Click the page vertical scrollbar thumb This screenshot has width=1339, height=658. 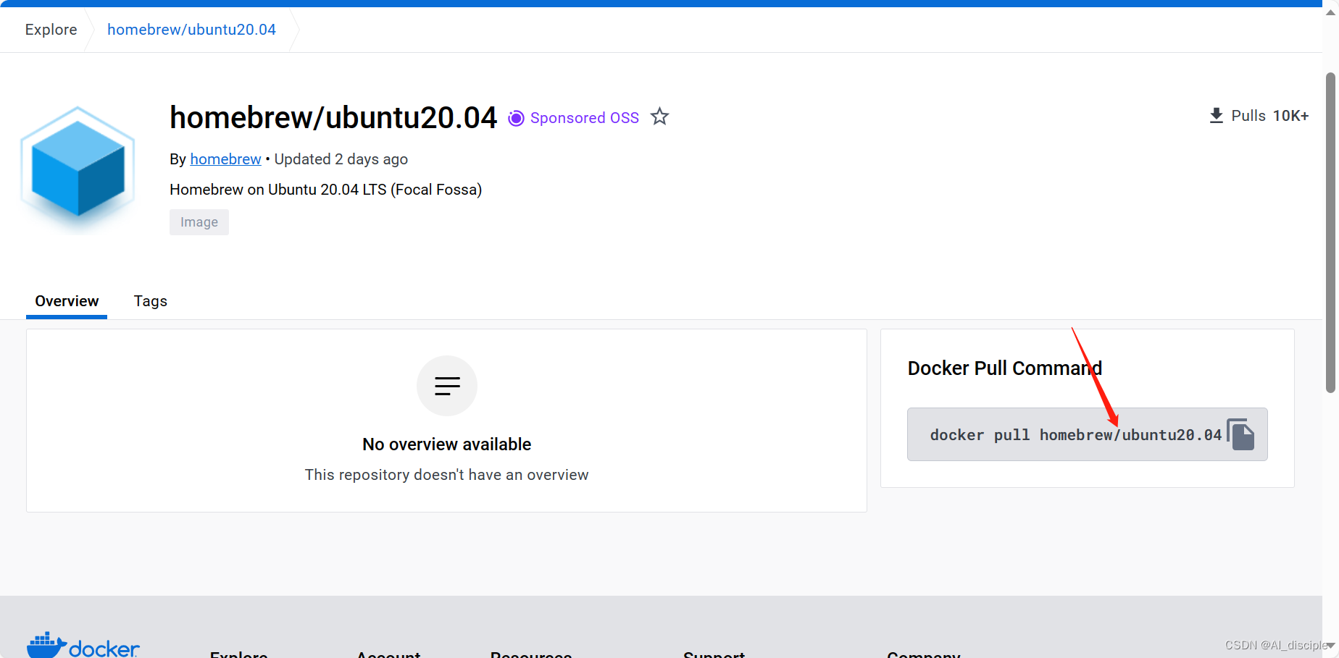pyautogui.click(x=1330, y=232)
